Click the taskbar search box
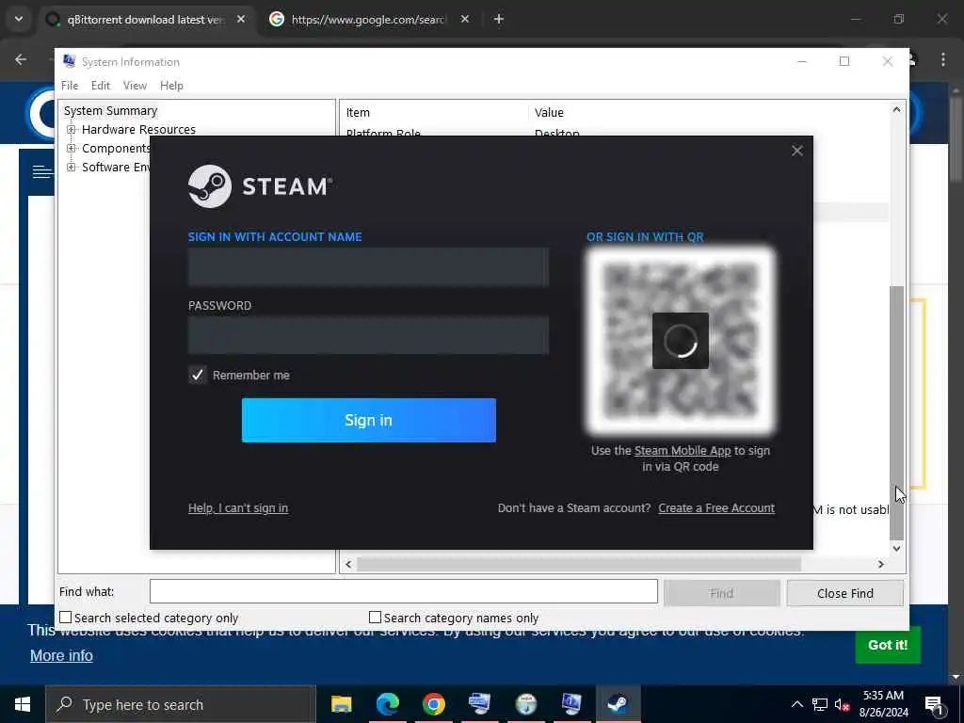 point(181,704)
